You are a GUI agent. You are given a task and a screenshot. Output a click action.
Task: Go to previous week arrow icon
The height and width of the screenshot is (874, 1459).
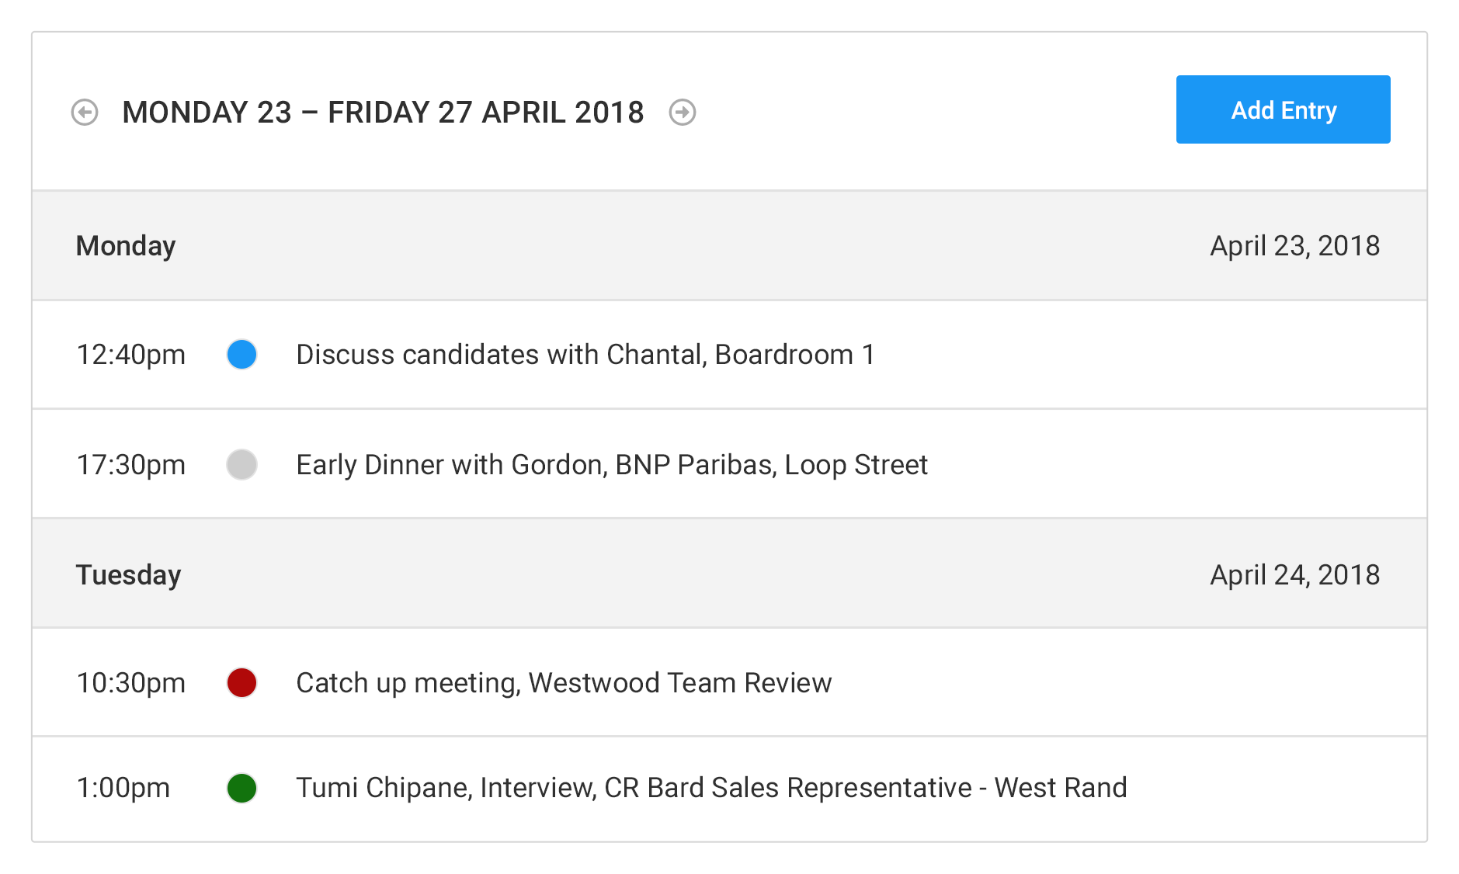[x=85, y=113]
